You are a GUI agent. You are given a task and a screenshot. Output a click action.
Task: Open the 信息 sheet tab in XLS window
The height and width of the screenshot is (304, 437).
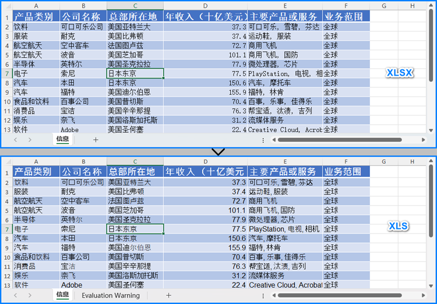coord(62,295)
